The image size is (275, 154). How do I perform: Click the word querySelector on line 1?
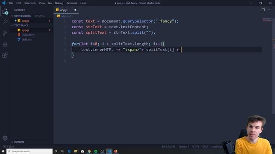[138, 21]
